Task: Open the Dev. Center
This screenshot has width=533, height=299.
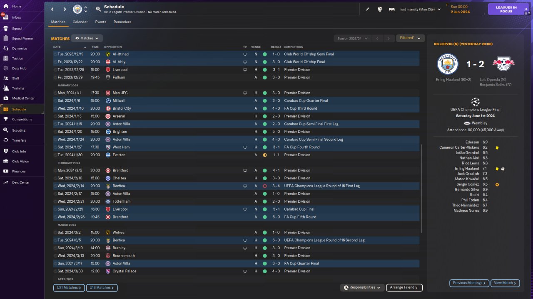Action: (x=22, y=182)
